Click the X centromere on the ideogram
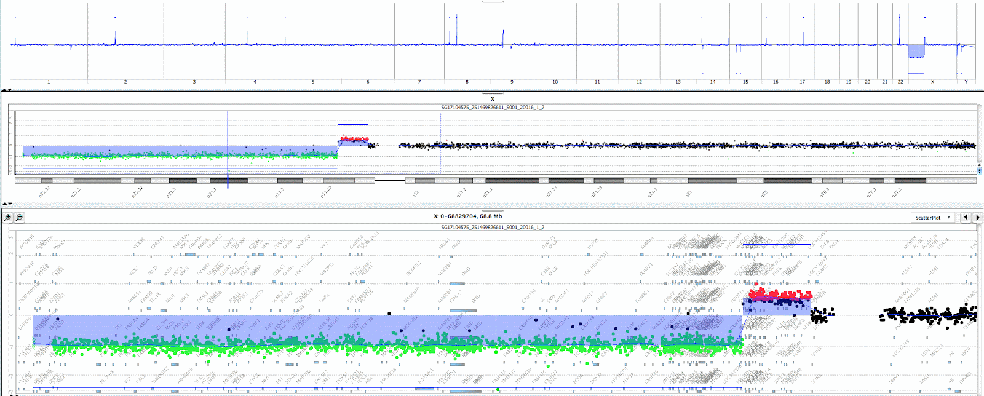Image resolution: width=984 pixels, height=396 pixels. (389, 181)
